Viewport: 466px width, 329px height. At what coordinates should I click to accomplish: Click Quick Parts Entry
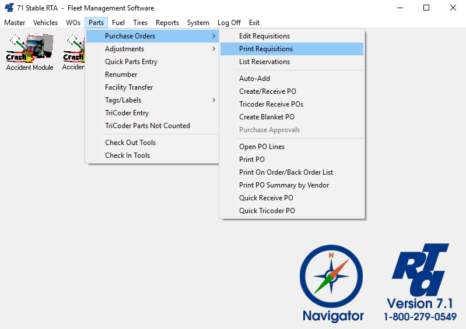coord(131,62)
